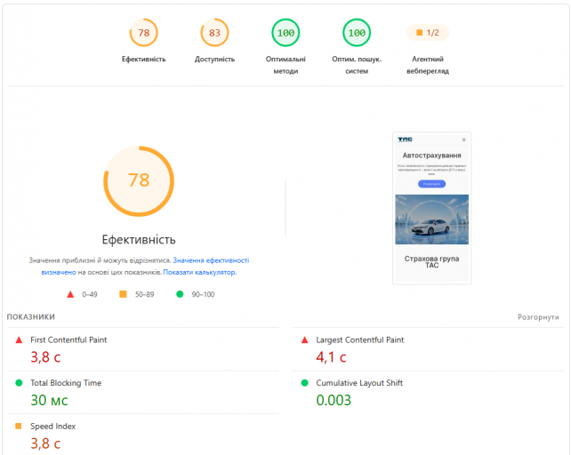The height and width of the screenshot is (455, 571).
Task: Open the Оптим. пошук. систем gauge 100
Action: coord(357,33)
